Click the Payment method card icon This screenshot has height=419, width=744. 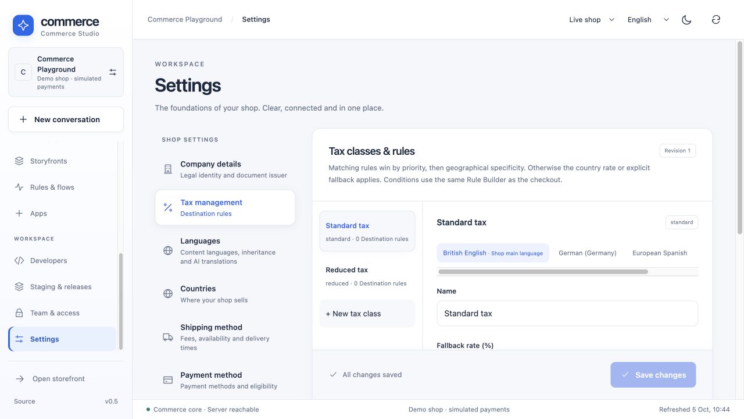[x=168, y=380]
